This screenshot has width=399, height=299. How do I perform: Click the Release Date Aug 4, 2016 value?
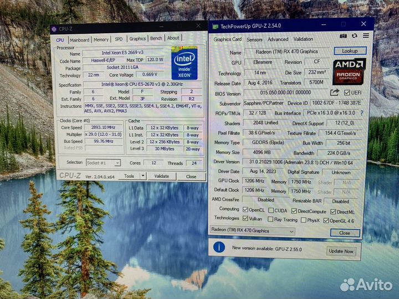coord(260,83)
